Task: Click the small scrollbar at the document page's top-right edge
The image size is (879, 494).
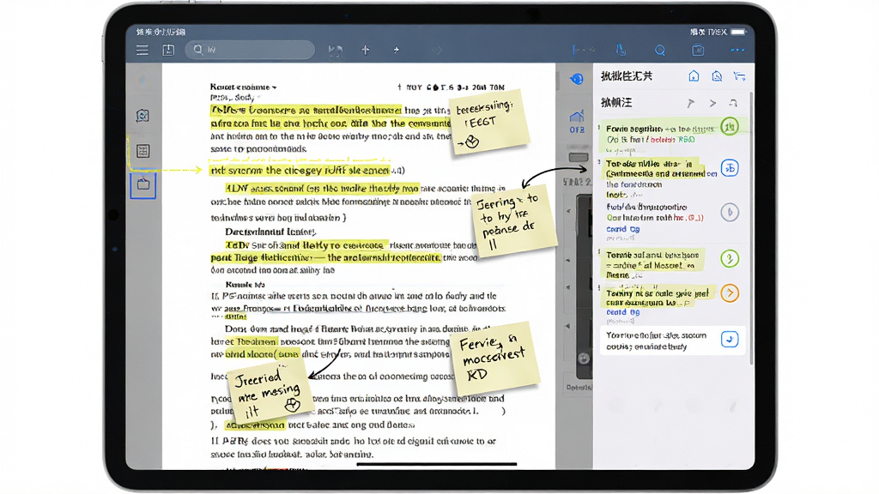Action: click(558, 81)
